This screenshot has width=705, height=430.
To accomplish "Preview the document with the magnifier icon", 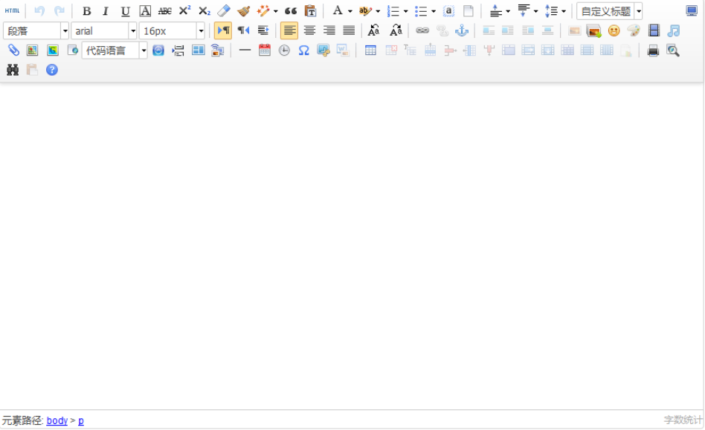I will coord(672,51).
